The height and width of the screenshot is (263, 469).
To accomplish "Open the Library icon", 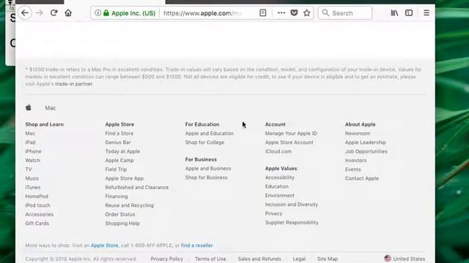I will point(394,13).
